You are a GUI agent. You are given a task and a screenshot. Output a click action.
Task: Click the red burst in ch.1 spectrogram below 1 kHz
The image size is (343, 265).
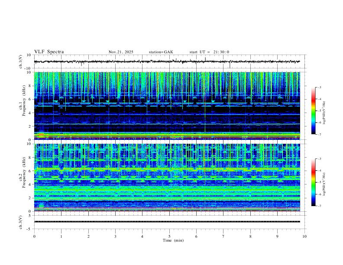(x=41, y=134)
